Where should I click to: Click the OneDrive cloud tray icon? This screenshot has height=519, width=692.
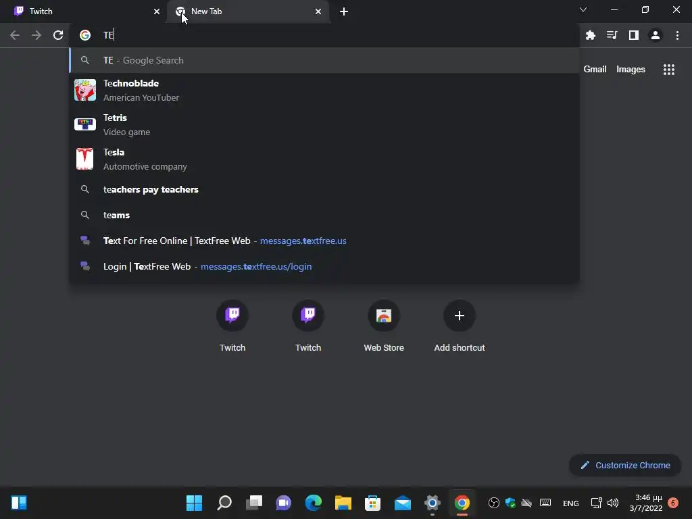coord(526,503)
